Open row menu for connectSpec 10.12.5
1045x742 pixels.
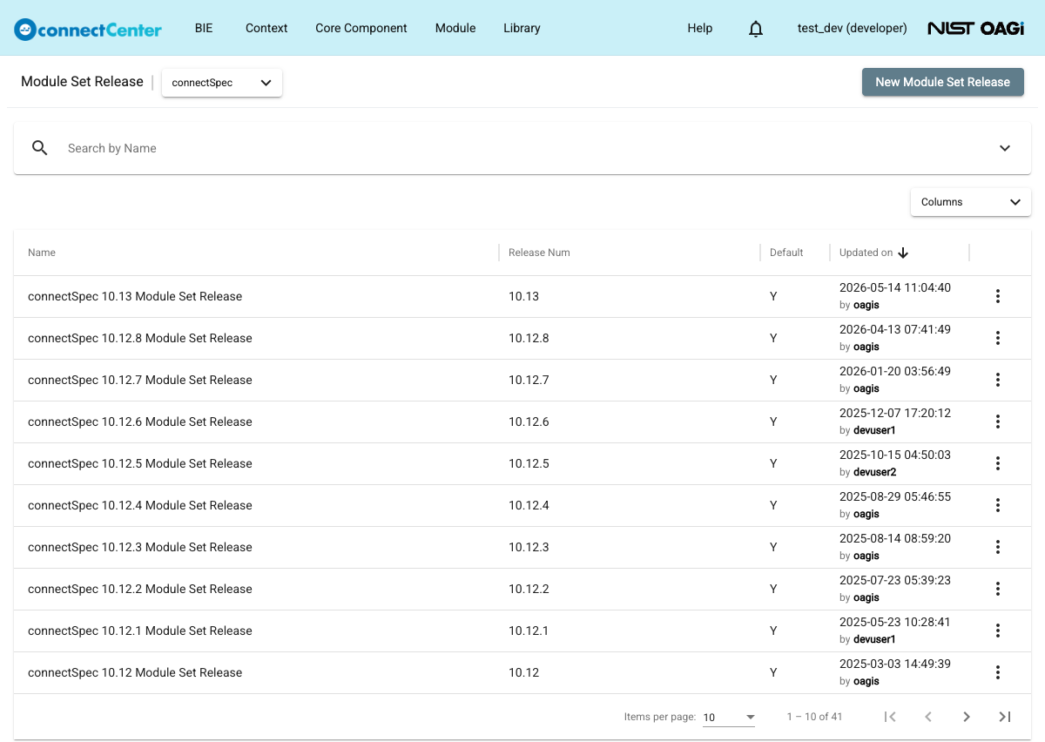point(998,463)
